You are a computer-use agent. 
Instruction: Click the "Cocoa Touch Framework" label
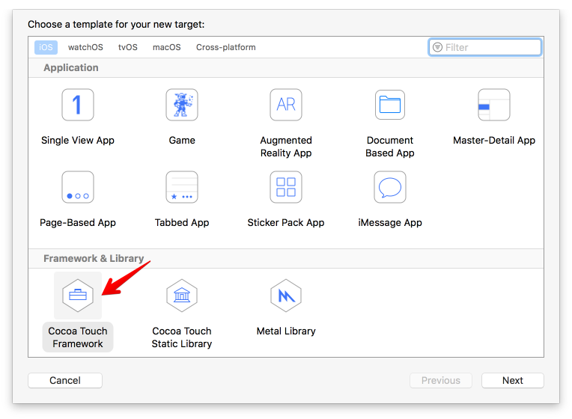pos(78,337)
